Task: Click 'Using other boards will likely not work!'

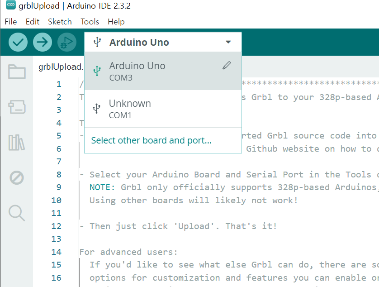Action: click(x=194, y=201)
